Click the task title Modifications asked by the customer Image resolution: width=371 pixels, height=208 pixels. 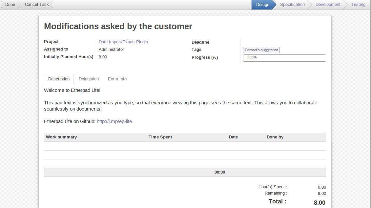(118, 27)
